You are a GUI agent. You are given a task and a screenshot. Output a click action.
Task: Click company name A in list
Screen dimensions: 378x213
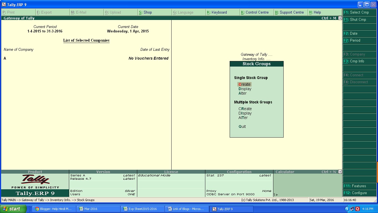click(5, 58)
